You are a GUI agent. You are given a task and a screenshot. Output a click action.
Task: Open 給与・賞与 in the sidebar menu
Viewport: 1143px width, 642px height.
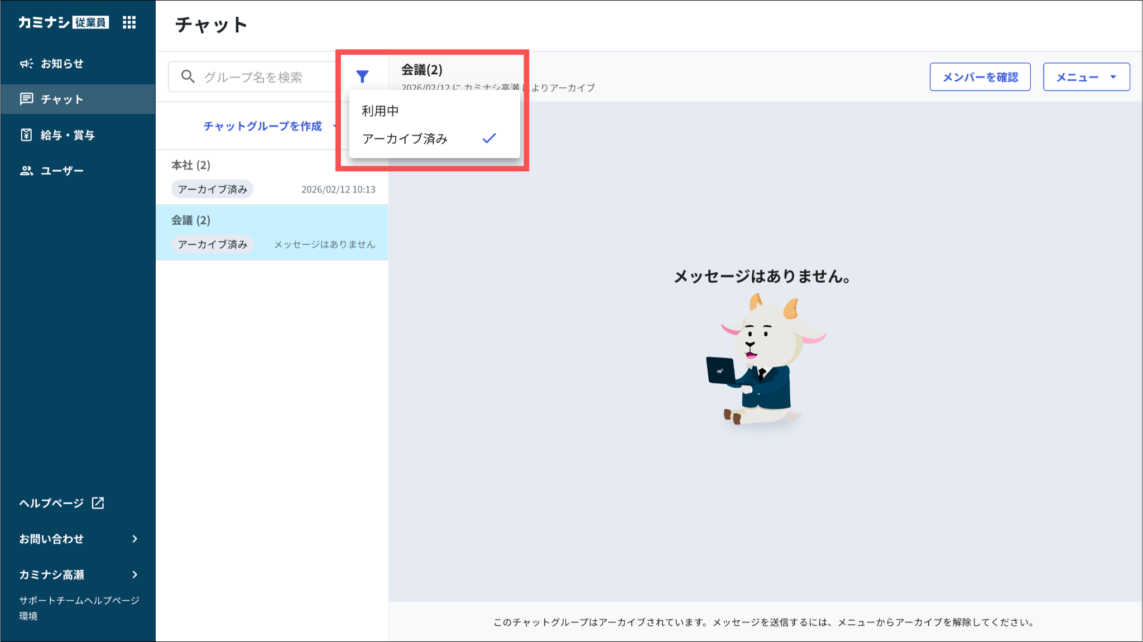coord(68,135)
